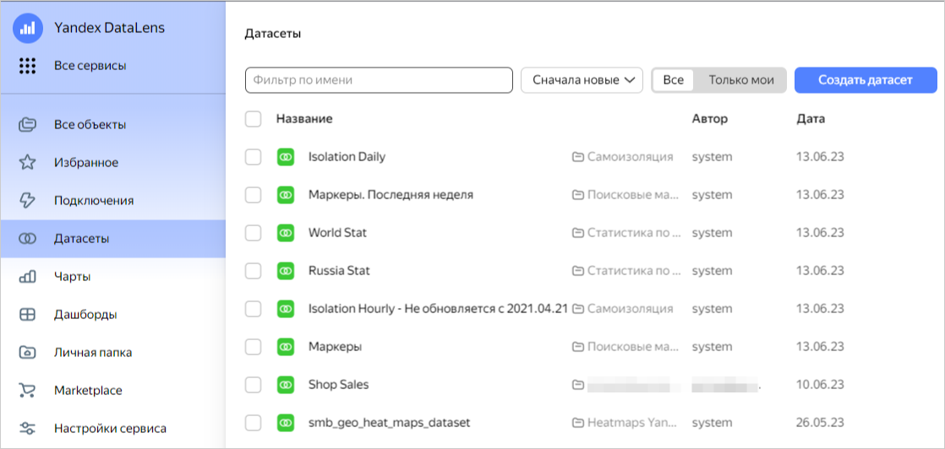Click the green dataset icon for smb_geo_heat_maps_dataset

pyautogui.click(x=286, y=423)
